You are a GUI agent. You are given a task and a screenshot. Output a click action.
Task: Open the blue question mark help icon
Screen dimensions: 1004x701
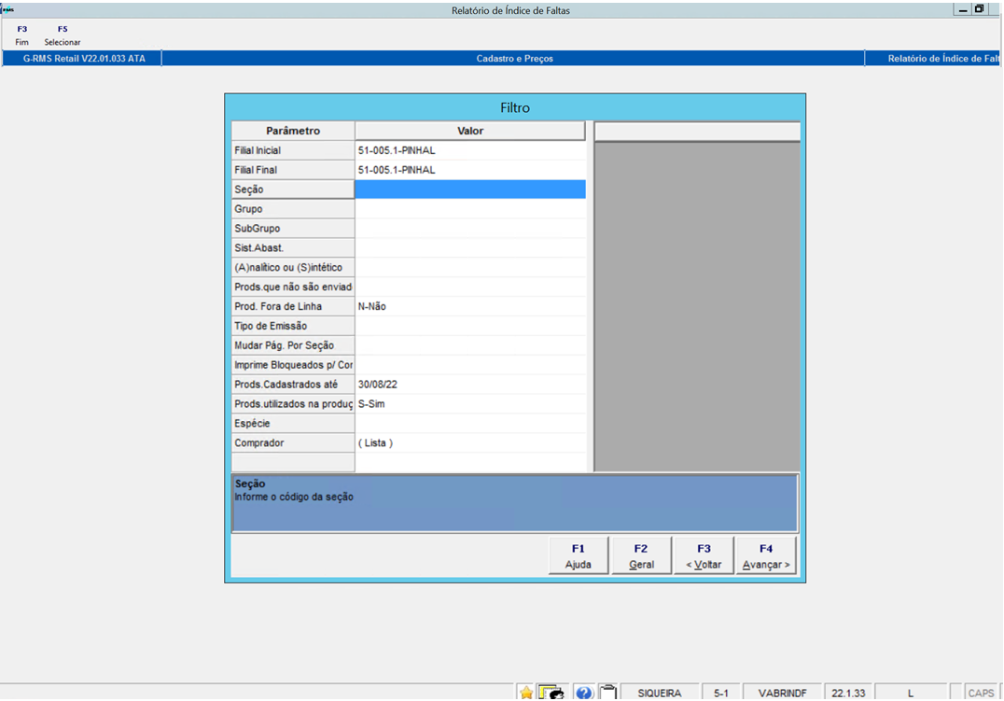pyautogui.click(x=583, y=693)
